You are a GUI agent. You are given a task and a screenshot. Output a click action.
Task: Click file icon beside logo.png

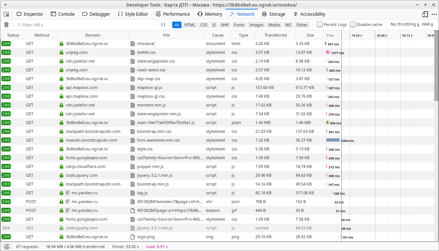(x=133, y=237)
